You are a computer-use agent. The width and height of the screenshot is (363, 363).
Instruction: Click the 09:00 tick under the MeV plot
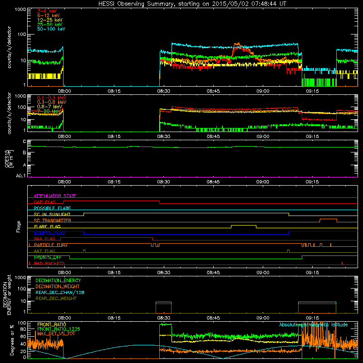click(x=263, y=137)
